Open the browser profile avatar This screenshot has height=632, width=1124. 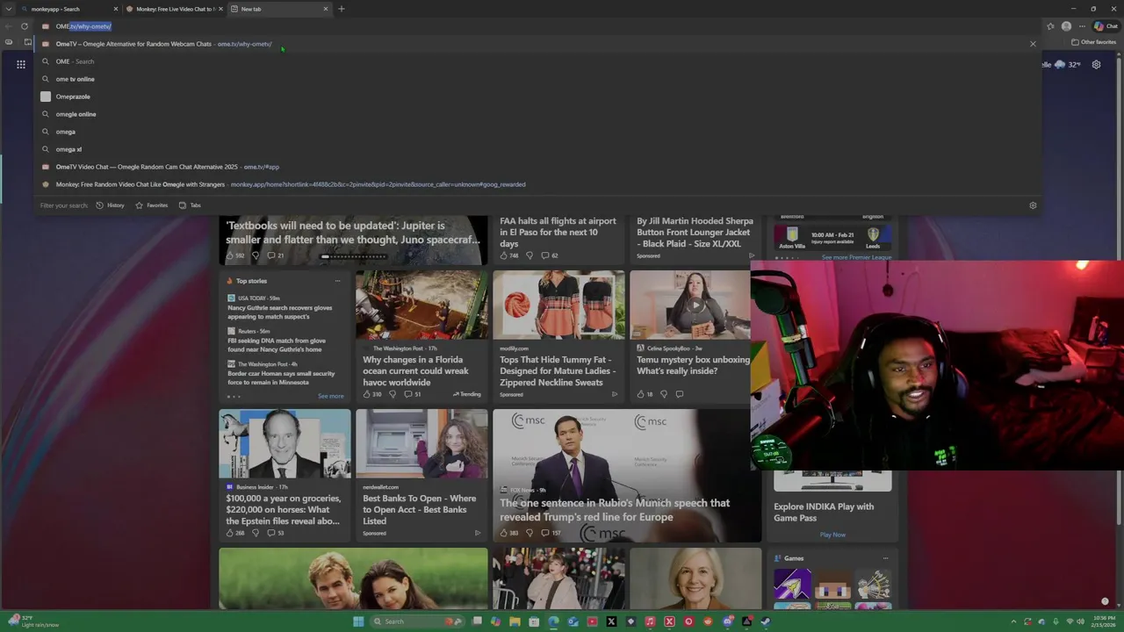tap(1066, 26)
